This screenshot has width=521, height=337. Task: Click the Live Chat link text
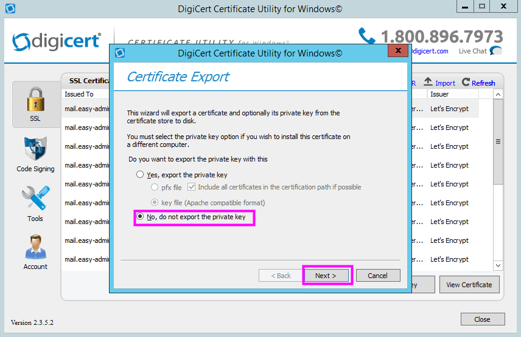pos(472,51)
